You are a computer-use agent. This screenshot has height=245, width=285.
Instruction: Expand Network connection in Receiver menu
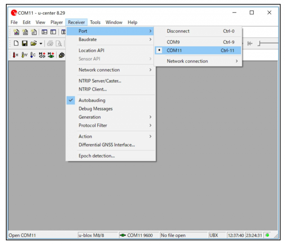pyautogui.click(x=111, y=70)
